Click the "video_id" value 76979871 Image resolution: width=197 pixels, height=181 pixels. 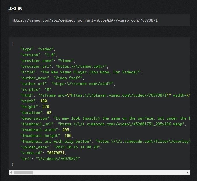(56, 153)
